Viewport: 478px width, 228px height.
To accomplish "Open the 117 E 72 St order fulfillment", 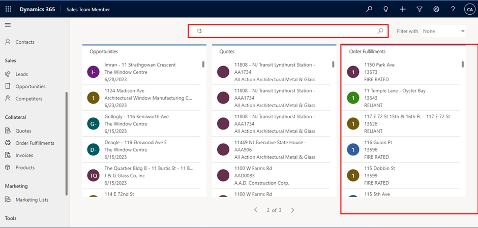I will [x=401, y=124].
